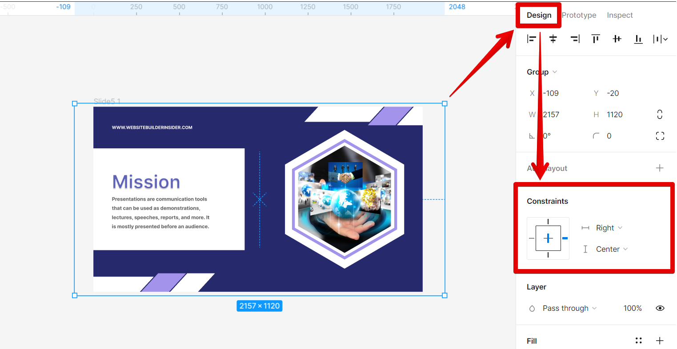
Task: Toggle the center constraint cross
Action: (x=548, y=238)
